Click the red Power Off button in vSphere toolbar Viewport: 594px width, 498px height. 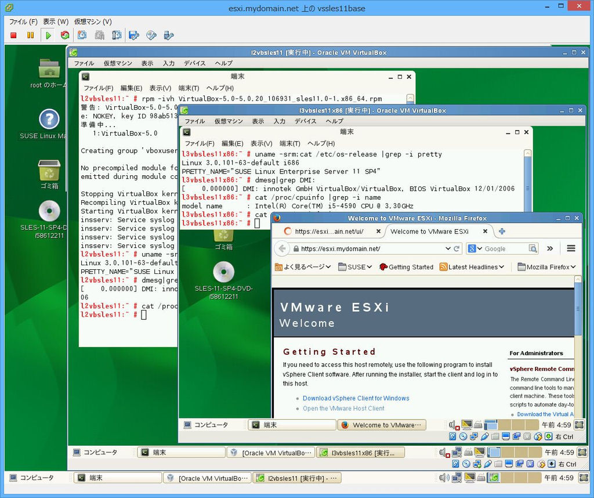click(x=14, y=35)
